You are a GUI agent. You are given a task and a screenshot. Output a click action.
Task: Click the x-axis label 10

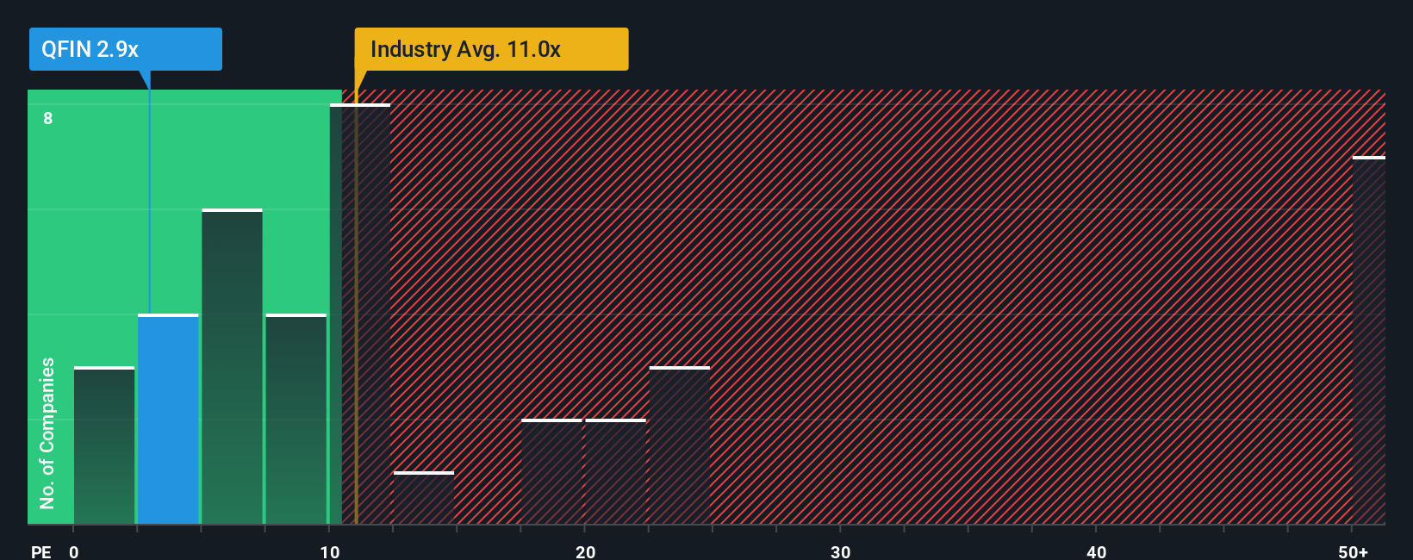point(330,551)
